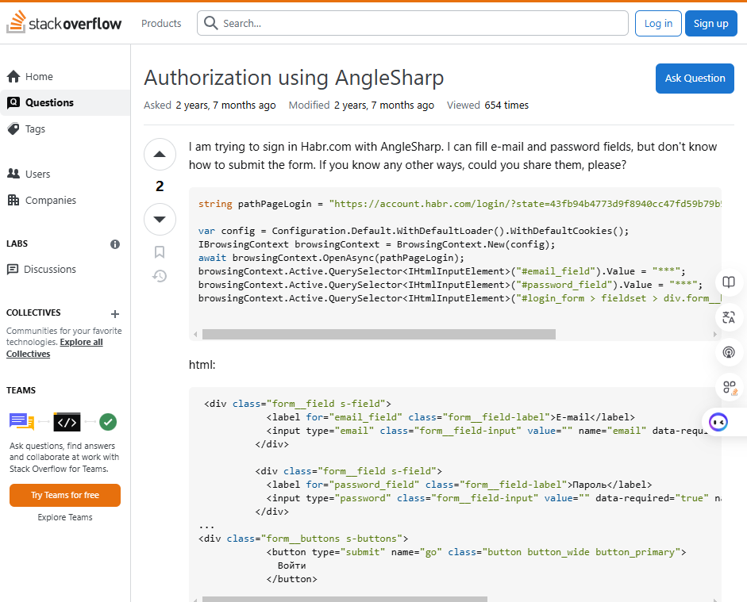Screen dimensions: 747x602
Task: Click the Teams green checkmark icon
Action: (108, 422)
